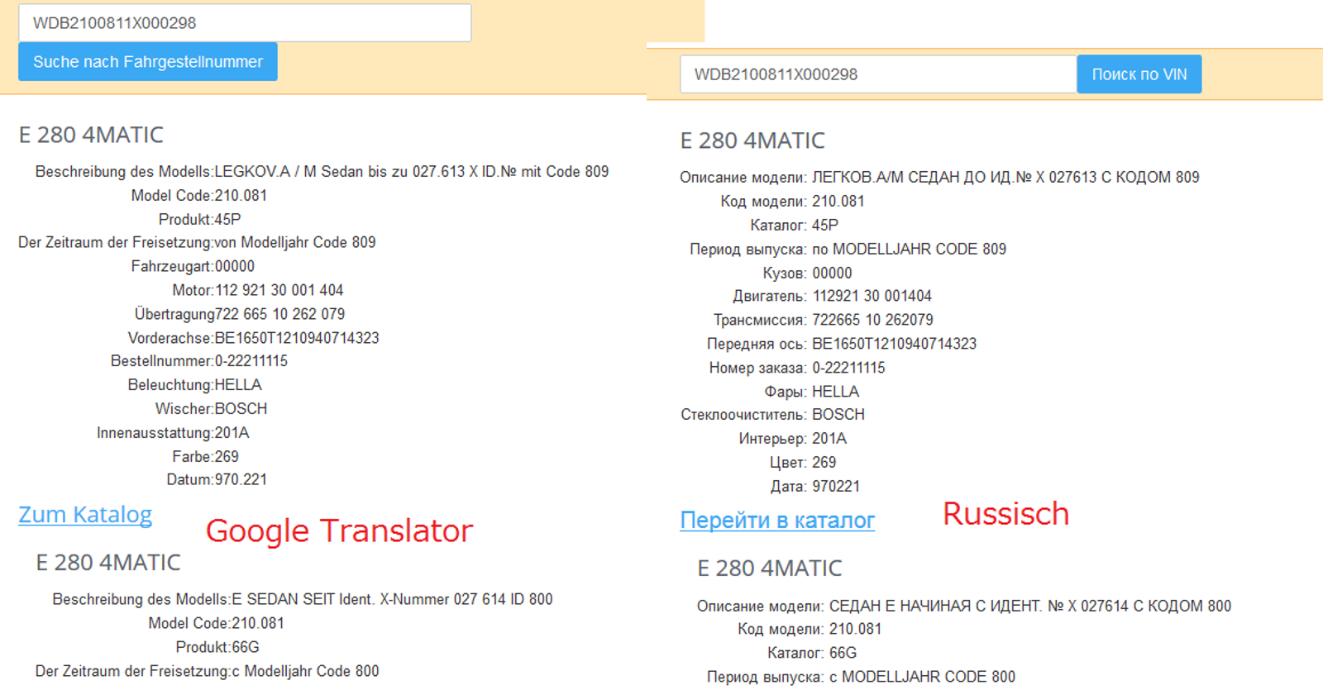The image size is (1323, 690).
Task: Click the red Russisch label
Action: tap(1005, 514)
